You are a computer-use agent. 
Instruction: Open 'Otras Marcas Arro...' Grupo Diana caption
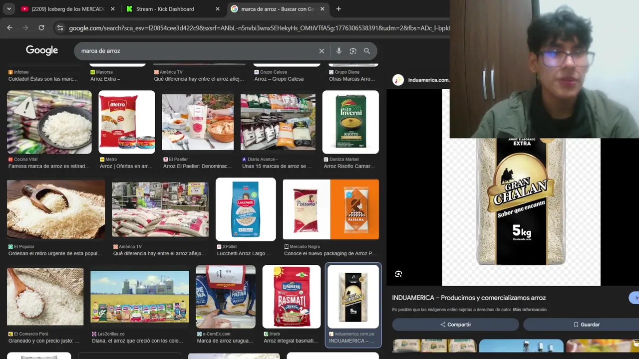(351, 79)
